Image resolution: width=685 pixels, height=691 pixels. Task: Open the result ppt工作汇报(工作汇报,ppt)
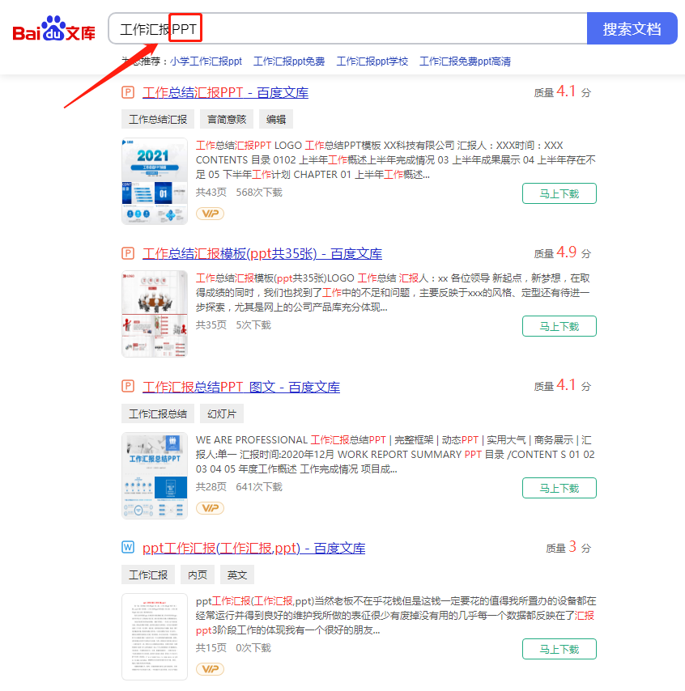[x=253, y=549]
